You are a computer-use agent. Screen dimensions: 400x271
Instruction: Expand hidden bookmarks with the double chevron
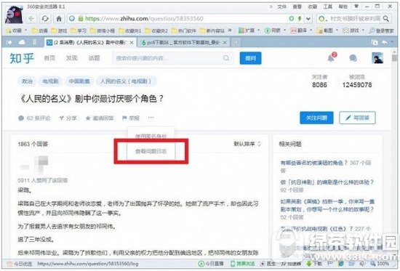230,31
